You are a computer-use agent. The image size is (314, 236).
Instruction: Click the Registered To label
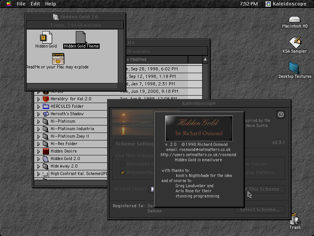pos(129,206)
